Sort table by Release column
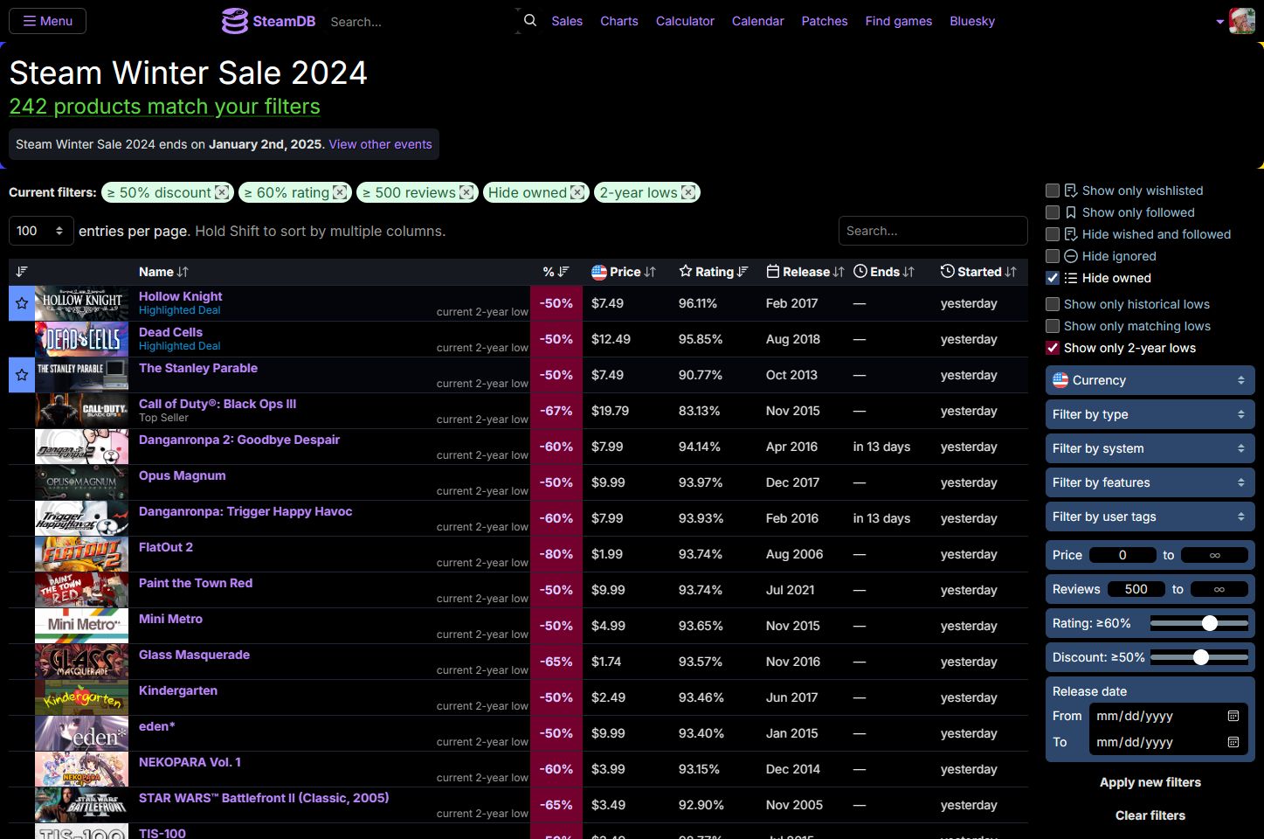This screenshot has width=1264, height=839. tap(805, 272)
